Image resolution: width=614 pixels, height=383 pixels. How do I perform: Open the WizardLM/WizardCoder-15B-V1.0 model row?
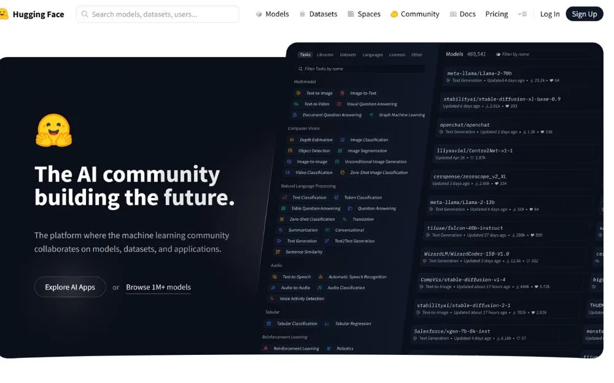click(503, 257)
